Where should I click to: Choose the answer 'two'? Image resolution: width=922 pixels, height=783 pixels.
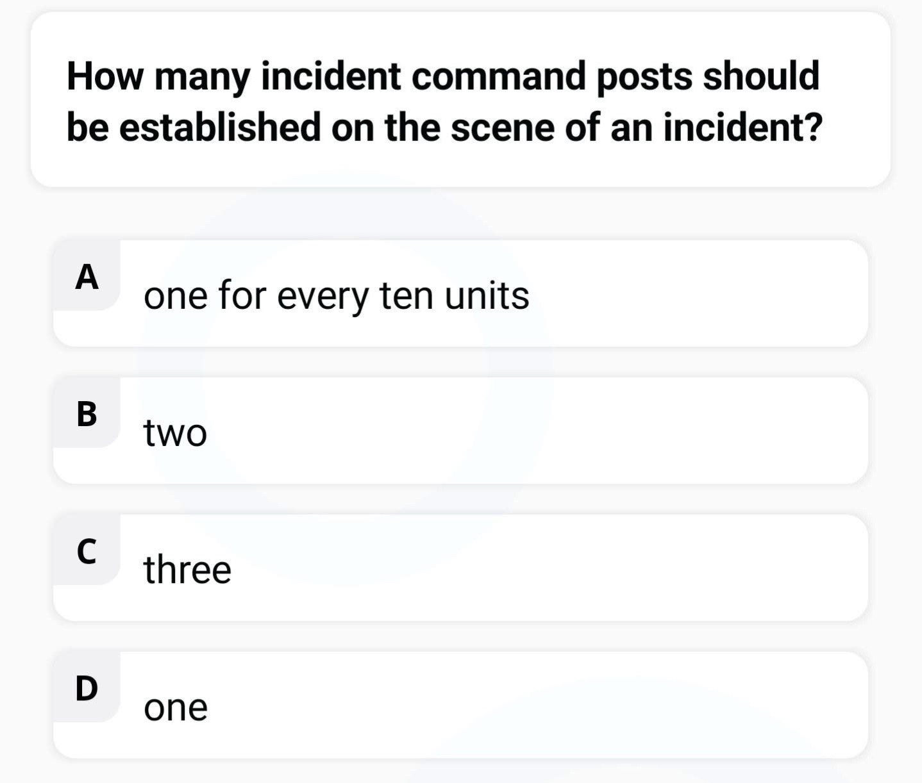(175, 433)
